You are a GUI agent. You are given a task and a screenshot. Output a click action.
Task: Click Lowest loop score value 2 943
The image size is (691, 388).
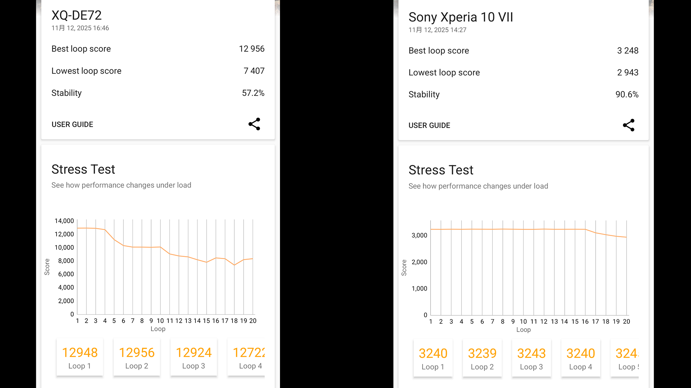[x=627, y=73]
